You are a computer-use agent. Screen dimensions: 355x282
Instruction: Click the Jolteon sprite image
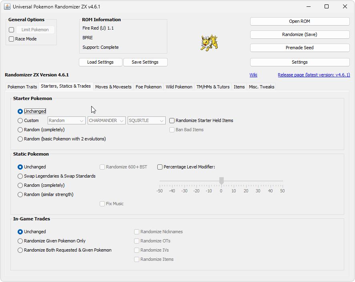click(209, 43)
